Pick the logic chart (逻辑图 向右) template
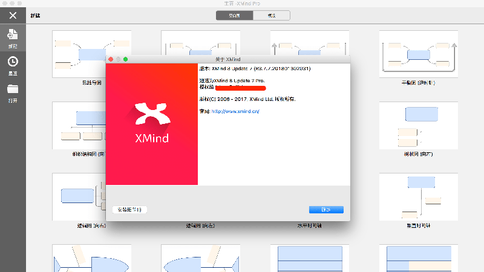 (x=79, y=196)
